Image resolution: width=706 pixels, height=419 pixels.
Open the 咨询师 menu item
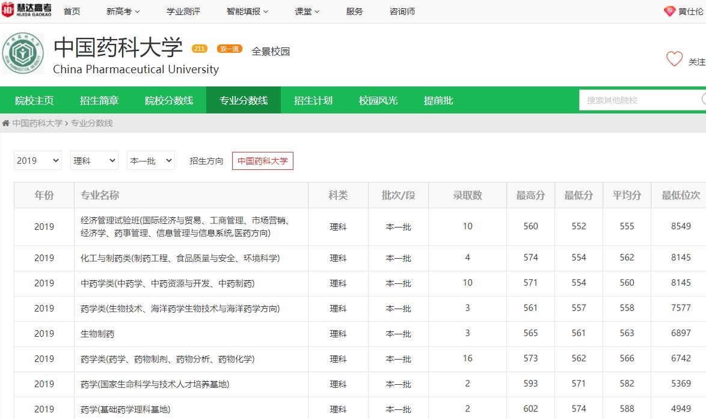[402, 11]
